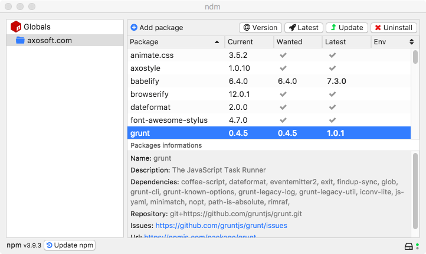Click the axostyle Latest checkmark
The image size is (426, 254).
pyautogui.click(x=332, y=68)
